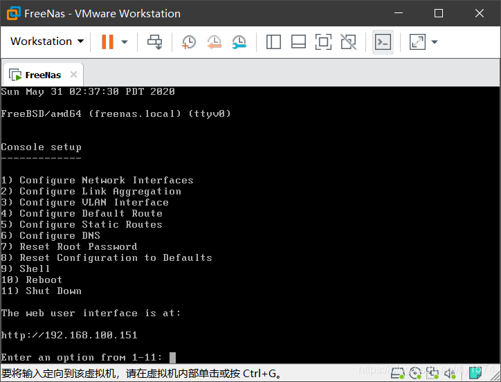Image resolution: width=501 pixels, height=382 pixels.
Task: Switch to Unity mode
Action: tap(348, 42)
